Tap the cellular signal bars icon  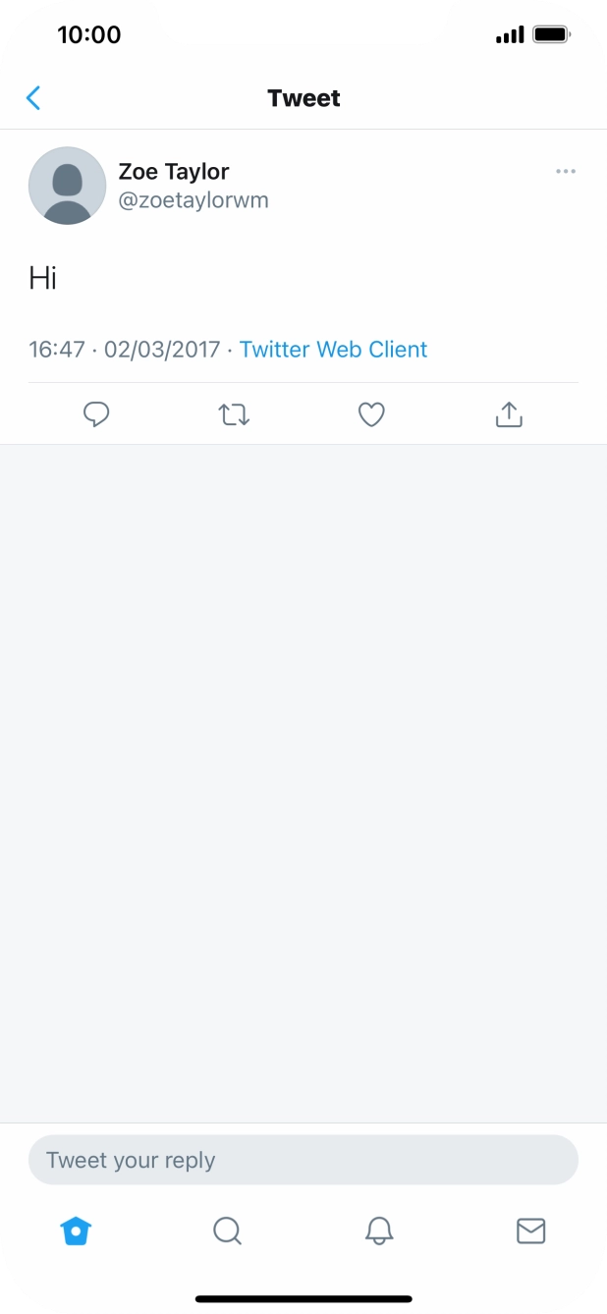click(x=510, y=35)
